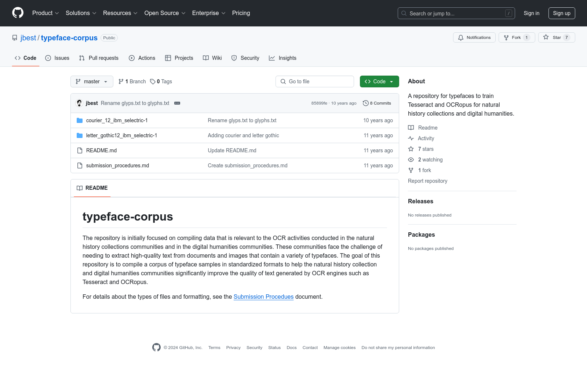Viewport: 587px width, 367px height.
Task: Click the GitHub logo in header
Action: (18, 13)
